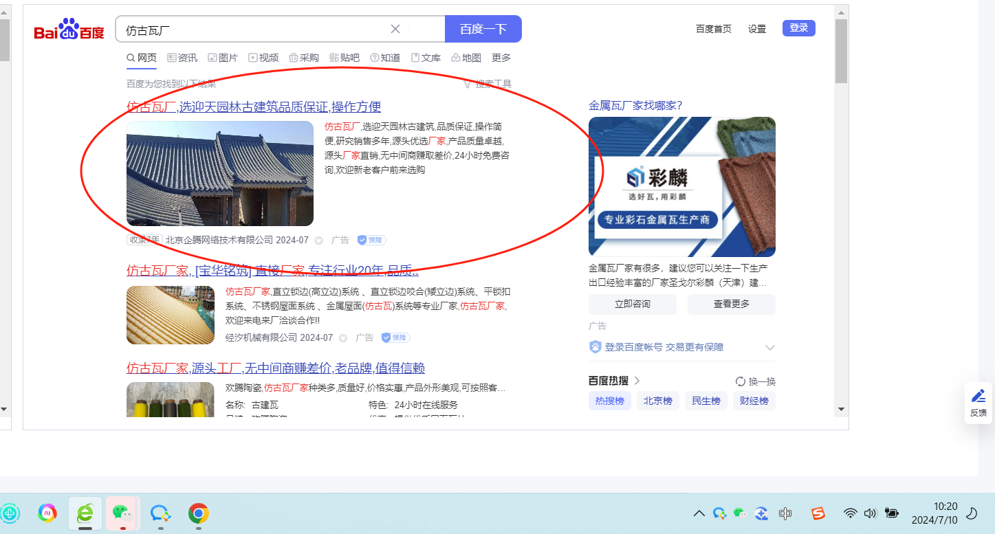Open the 设置 settings link
995x534 pixels.
click(757, 29)
